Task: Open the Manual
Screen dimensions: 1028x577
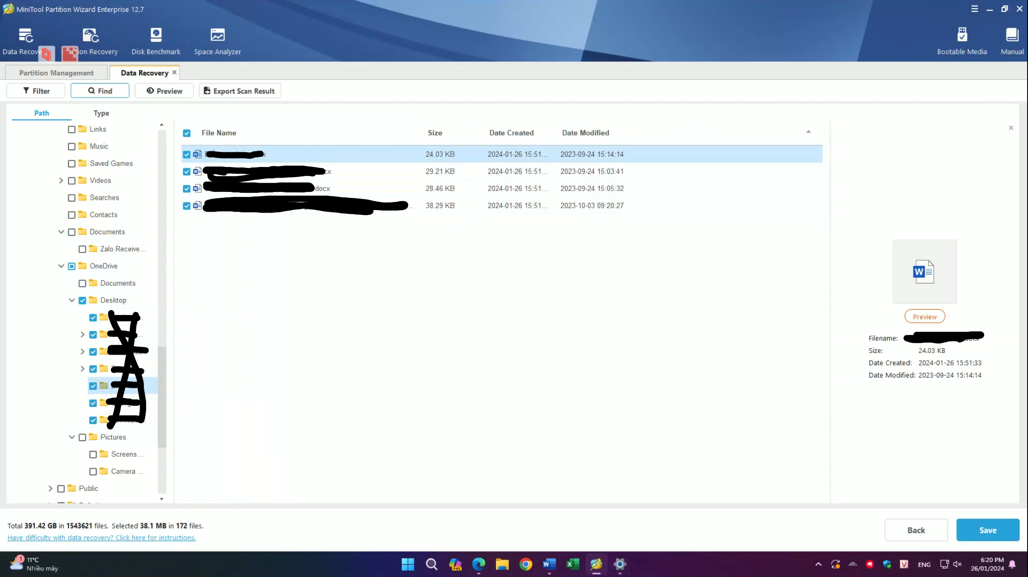Action: [x=1012, y=40]
